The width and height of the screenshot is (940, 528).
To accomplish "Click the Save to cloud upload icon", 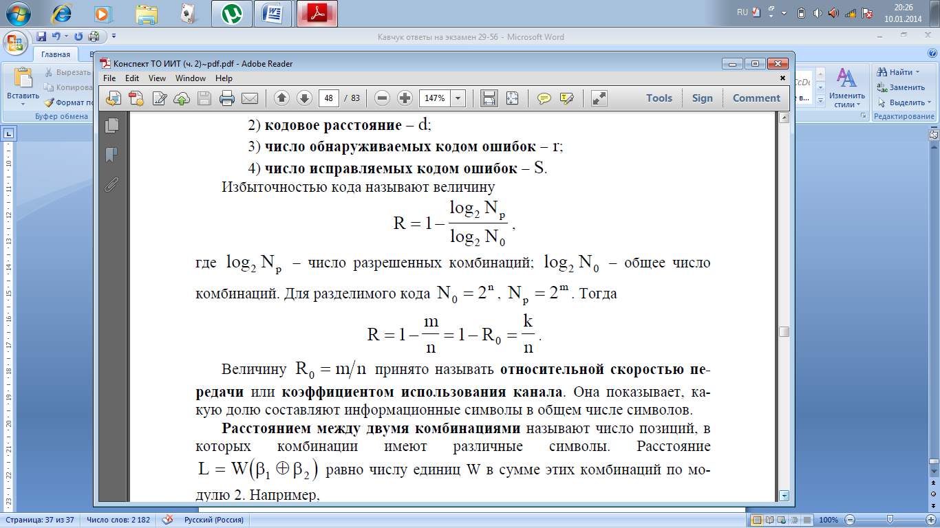I will 182,98.
